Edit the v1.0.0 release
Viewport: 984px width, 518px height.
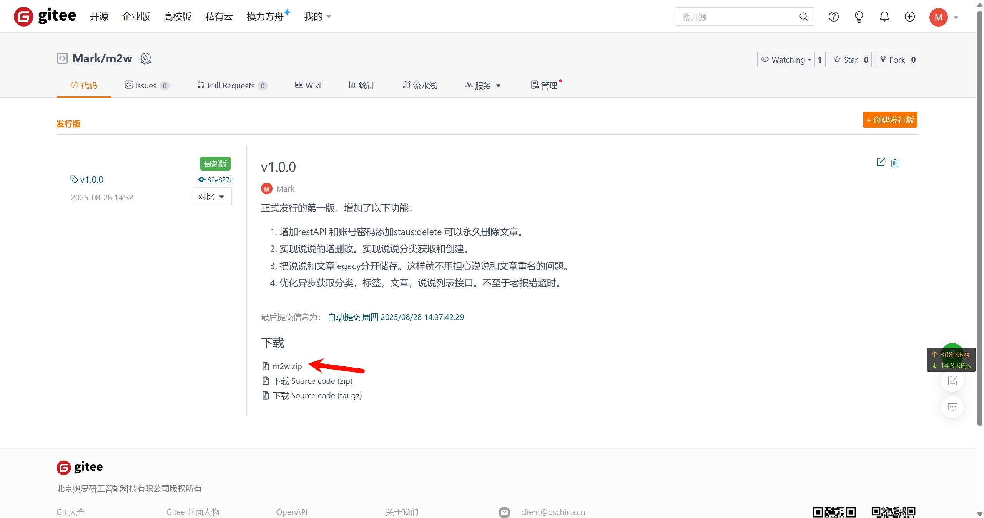[x=880, y=162]
